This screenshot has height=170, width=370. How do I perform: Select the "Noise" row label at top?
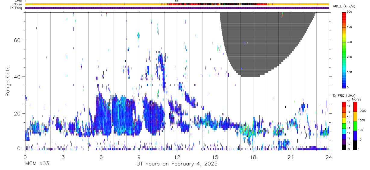pos(18,4)
